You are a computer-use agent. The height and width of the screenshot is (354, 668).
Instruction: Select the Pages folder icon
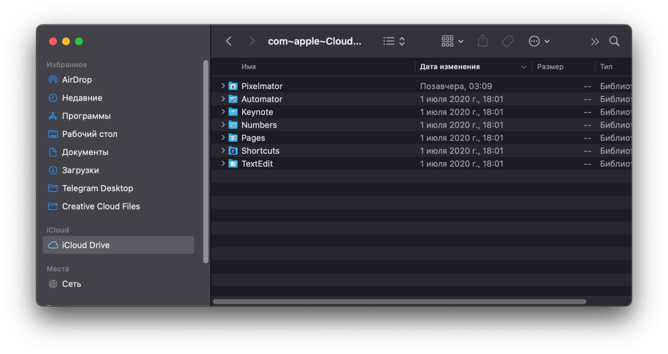[x=233, y=138]
